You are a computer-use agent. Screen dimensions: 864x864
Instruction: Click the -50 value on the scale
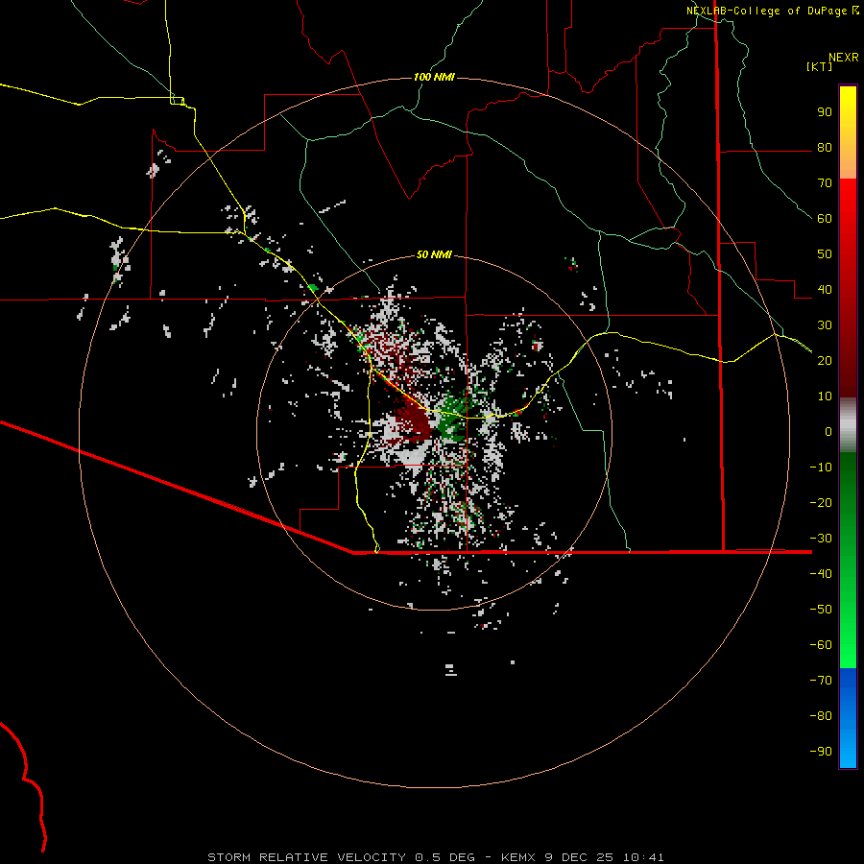(821, 609)
